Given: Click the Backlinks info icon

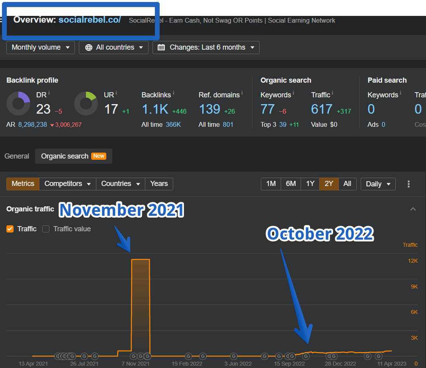Looking at the screenshot, I should [174, 93].
